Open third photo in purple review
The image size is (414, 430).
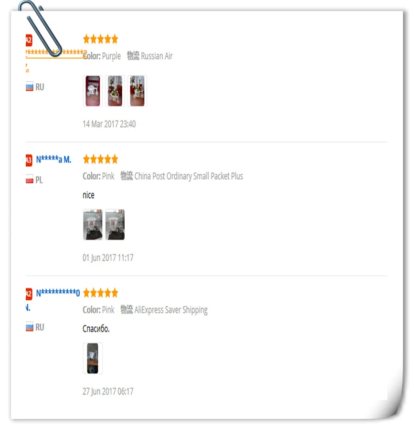coord(137,91)
